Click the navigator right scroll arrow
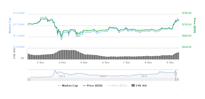Screen dimensions: 205x99 coord(177,79)
